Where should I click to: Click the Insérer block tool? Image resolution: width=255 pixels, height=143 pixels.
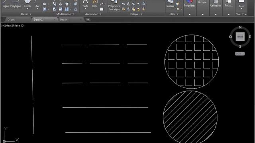click(x=170, y=4)
